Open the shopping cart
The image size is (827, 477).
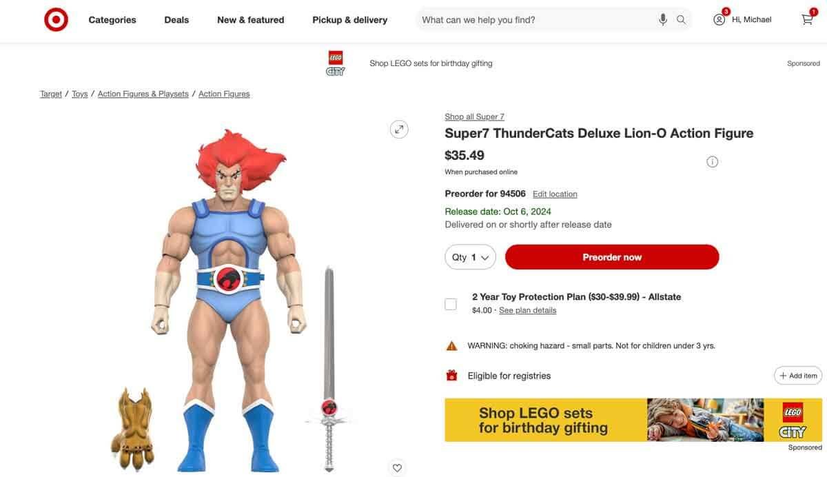point(808,19)
